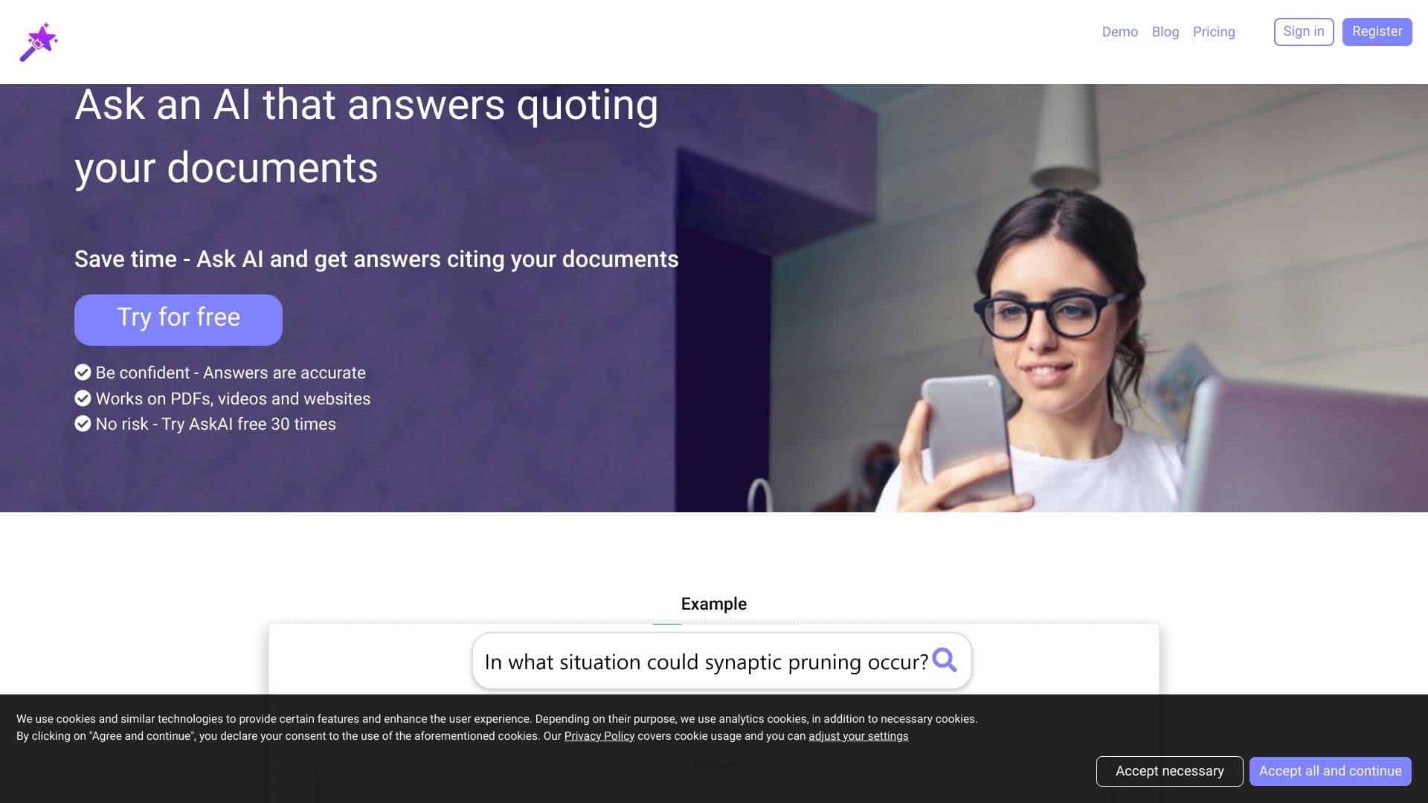
Task: Click the 'adjust your settings' link
Action: (x=858, y=735)
